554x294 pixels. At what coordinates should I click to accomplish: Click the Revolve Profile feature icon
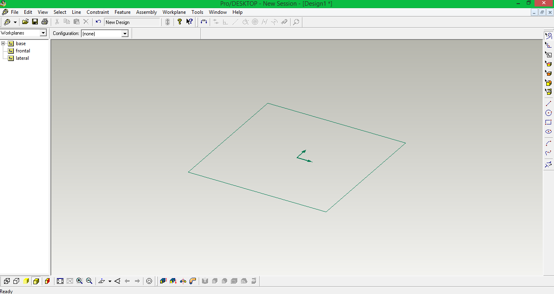coord(183,281)
